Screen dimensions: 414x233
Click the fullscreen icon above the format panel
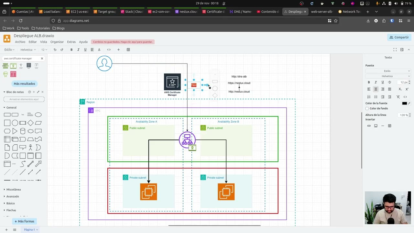click(x=395, y=50)
